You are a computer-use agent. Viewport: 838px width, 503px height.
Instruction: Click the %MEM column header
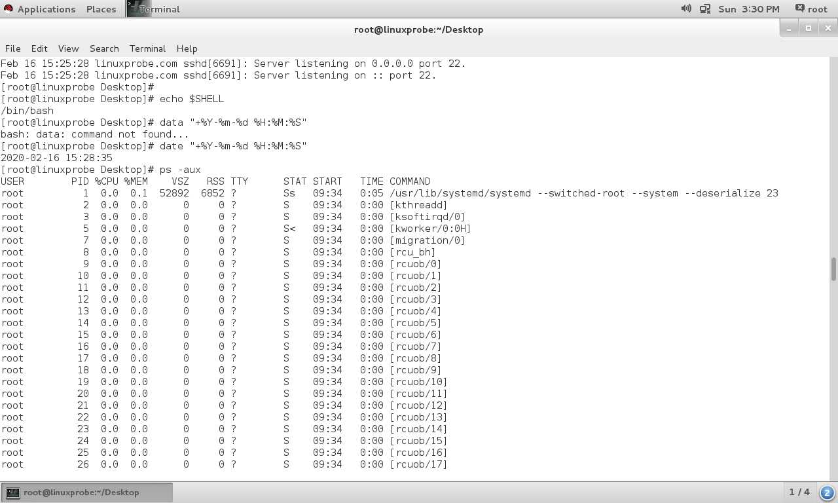136,181
